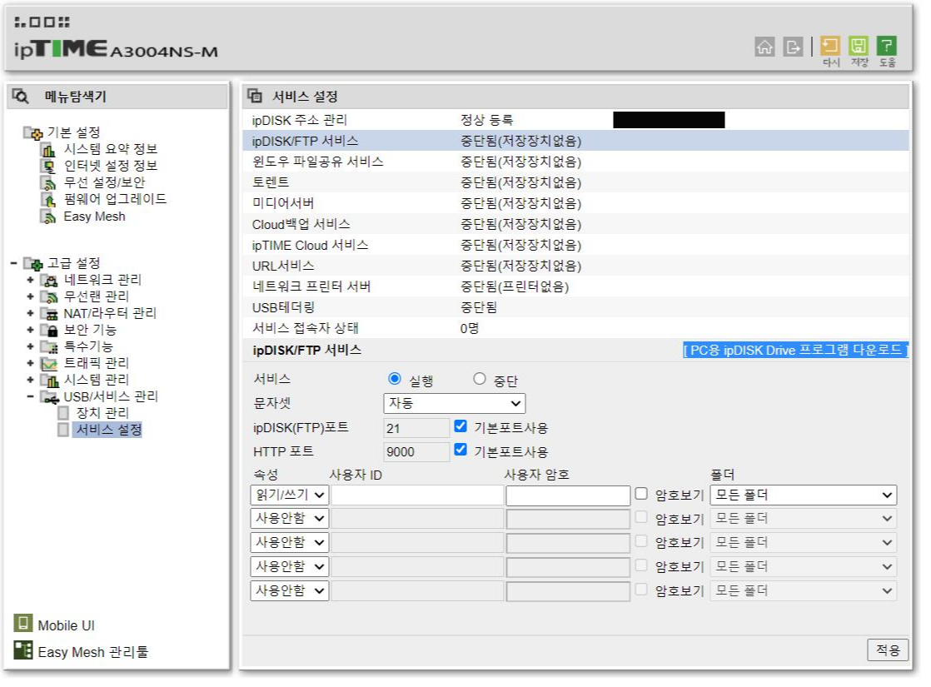Screen dimensions: 931x687
Task: Click the logout icon in header
Action: 793,47
